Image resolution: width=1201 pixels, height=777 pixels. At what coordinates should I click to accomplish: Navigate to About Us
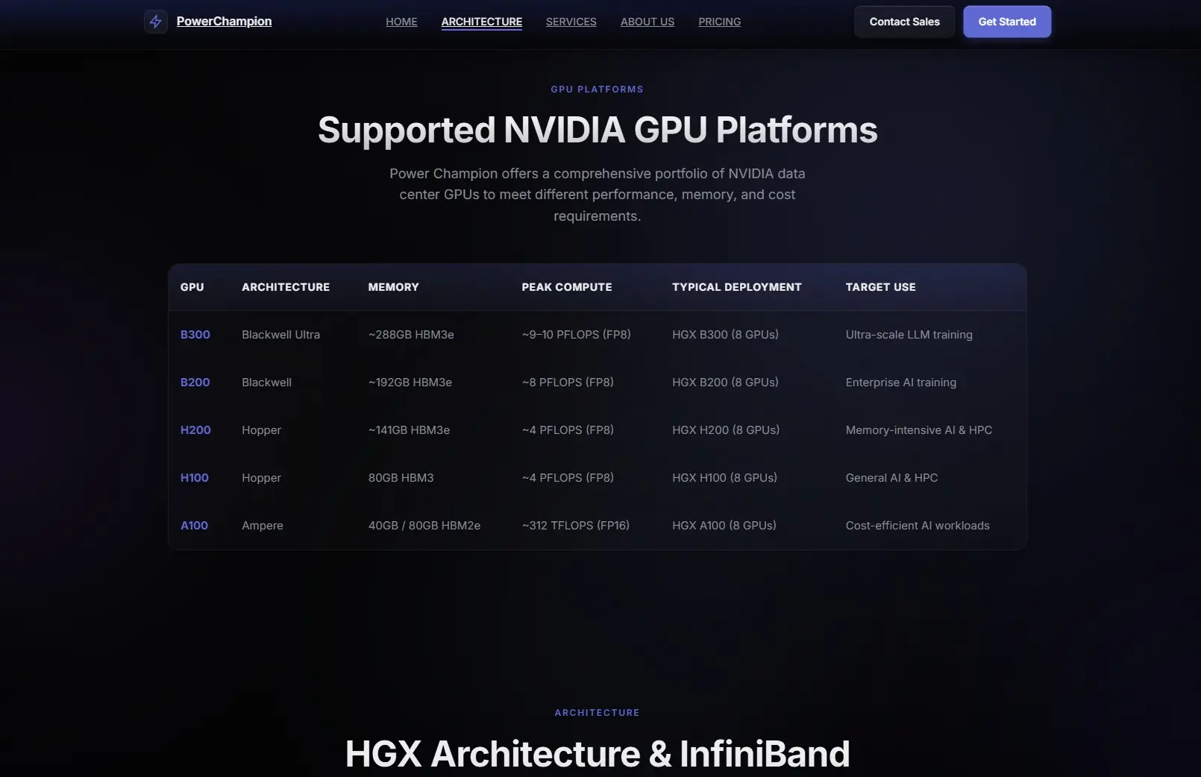(x=647, y=22)
